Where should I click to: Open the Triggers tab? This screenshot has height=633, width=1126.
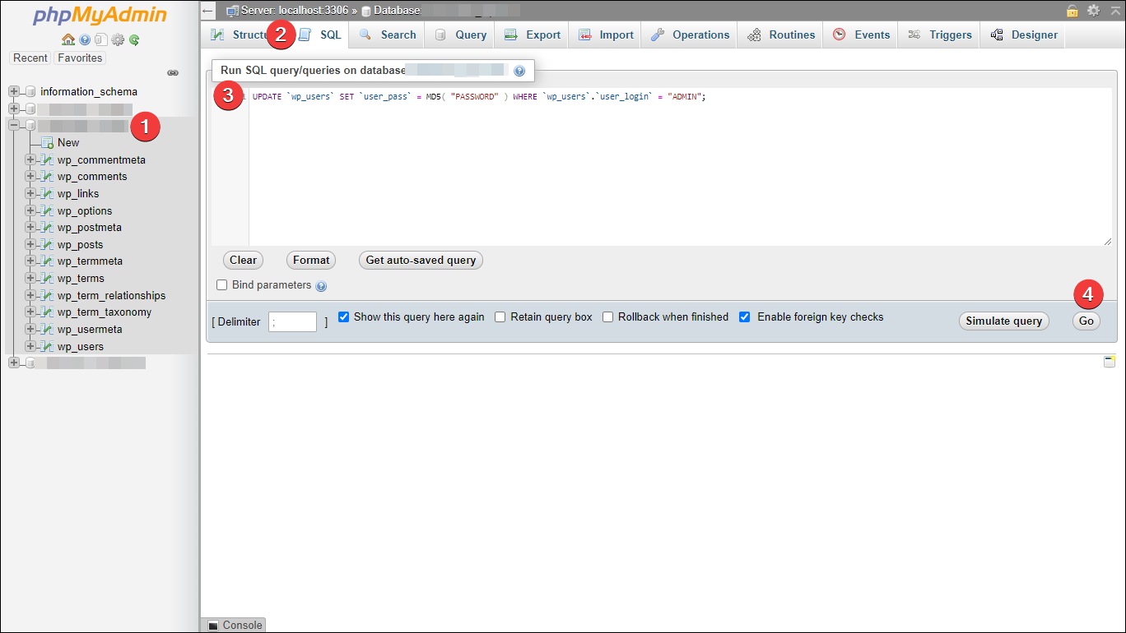coord(939,35)
